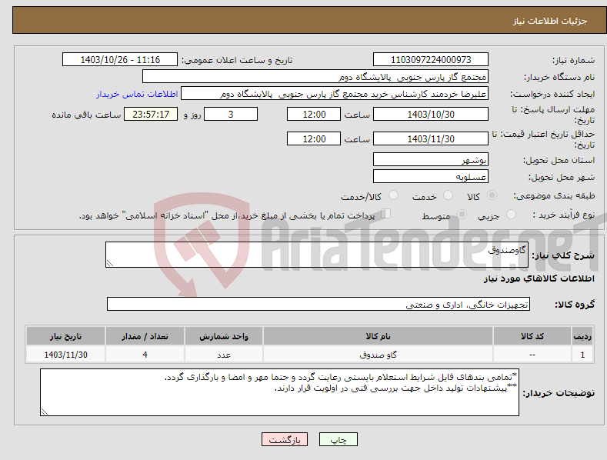Open the buyer contact information link

point(137,94)
